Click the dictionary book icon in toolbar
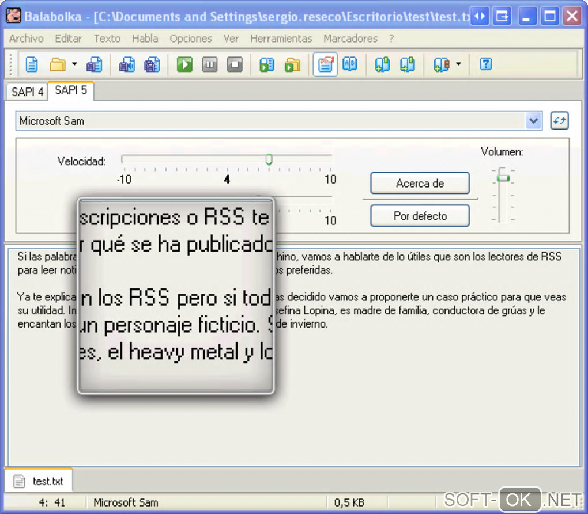588x514 pixels. click(350, 64)
